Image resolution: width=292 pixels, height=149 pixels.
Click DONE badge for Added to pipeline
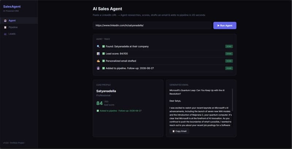pyautogui.click(x=229, y=68)
